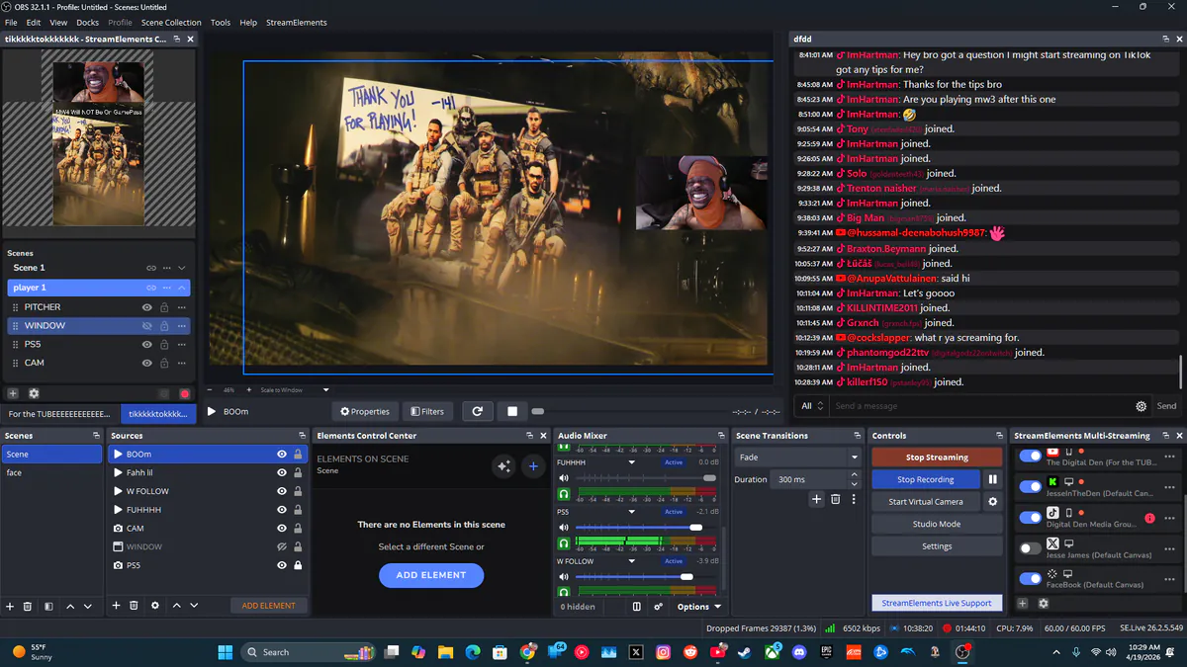Screen dimensions: 1187x667
Task: Add a scene transition with plus icon
Action: [816, 500]
